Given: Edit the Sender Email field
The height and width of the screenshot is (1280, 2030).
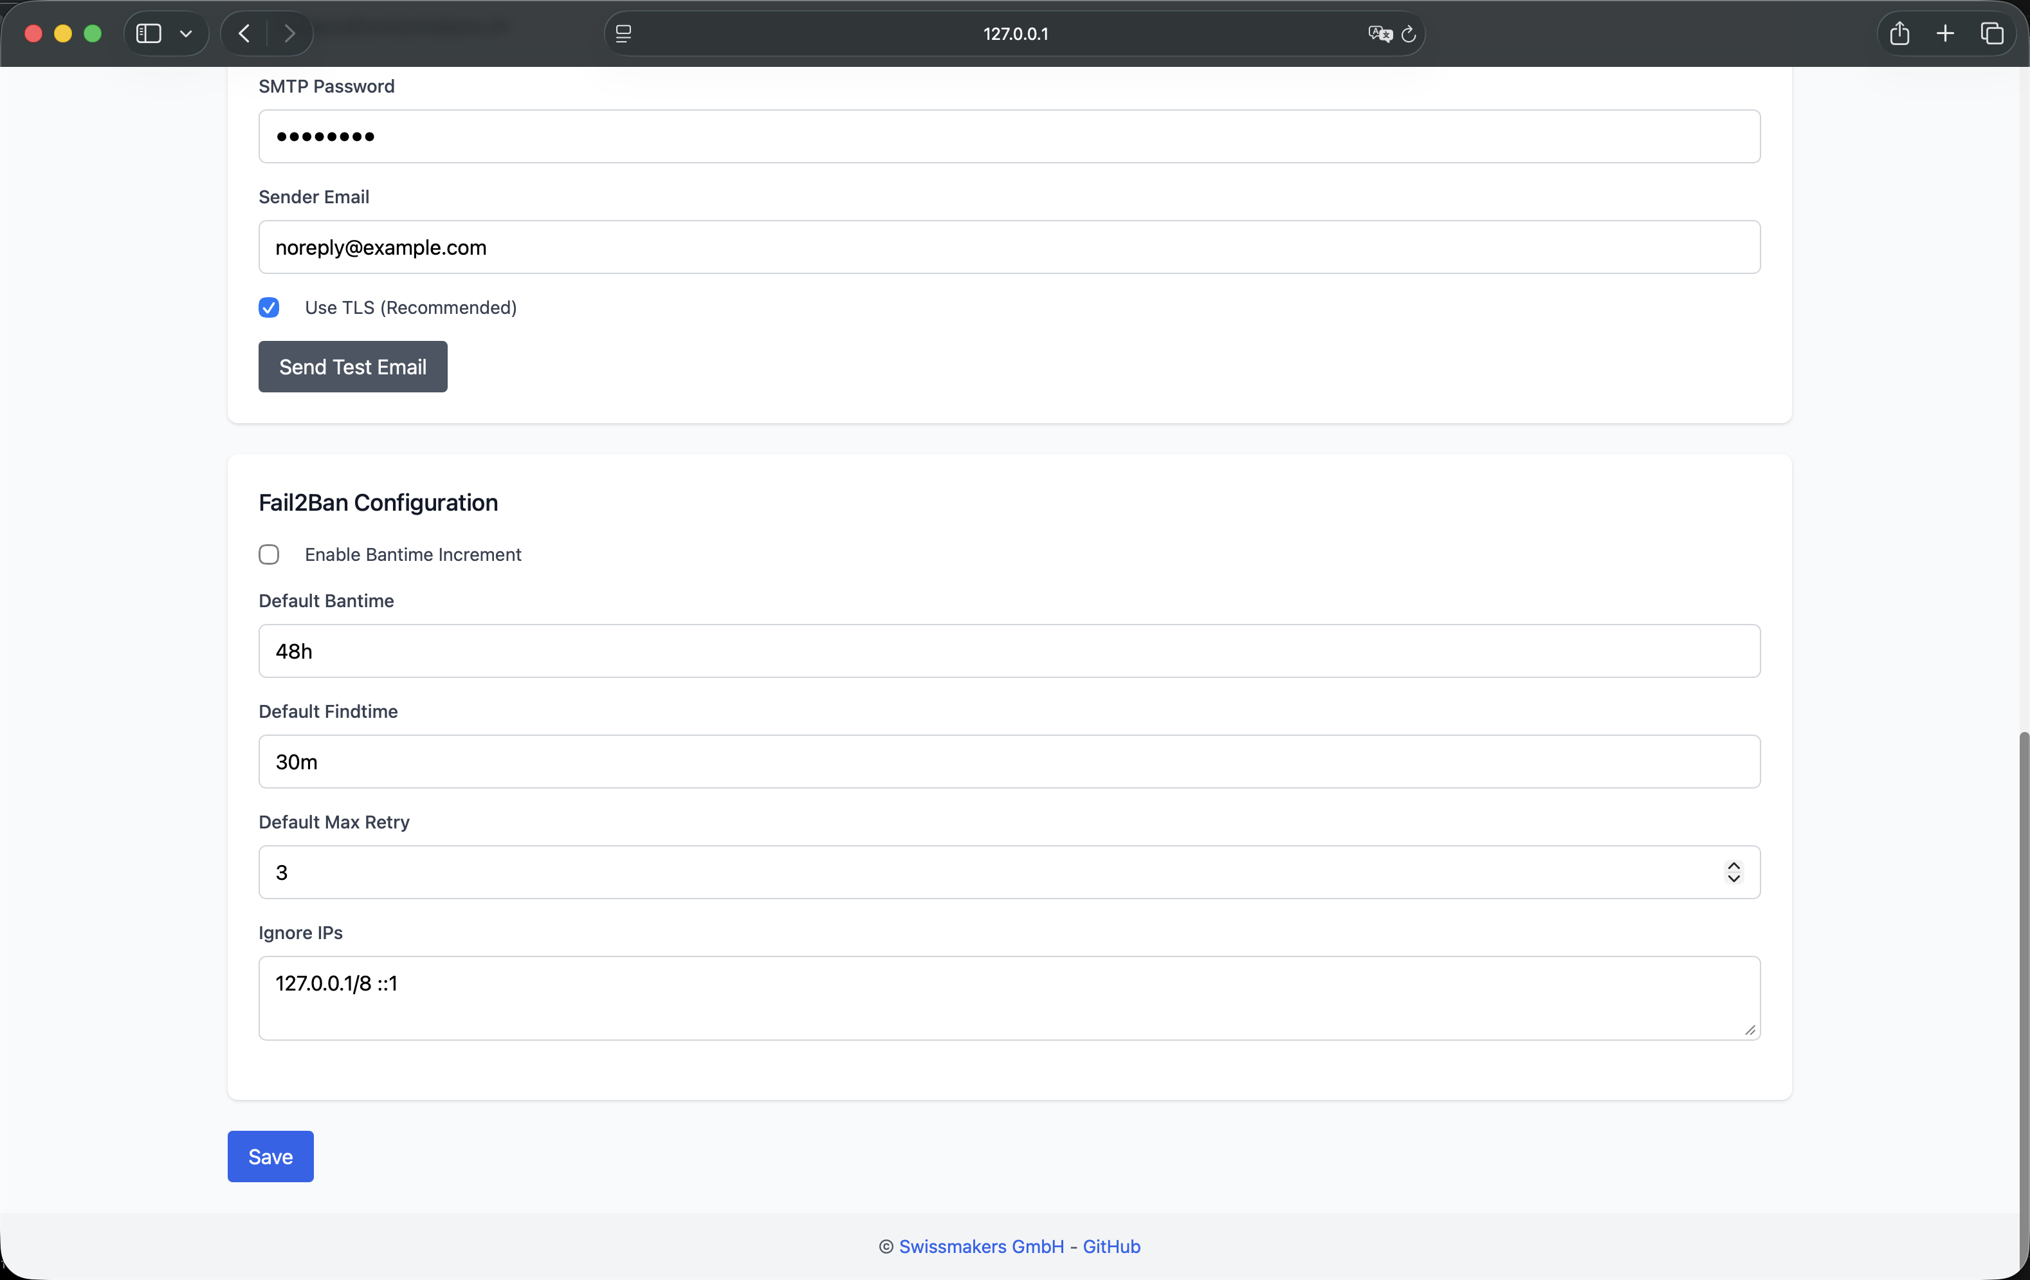Looking at the screenshot, I should pyautogui.click(x=1009, y=247).
